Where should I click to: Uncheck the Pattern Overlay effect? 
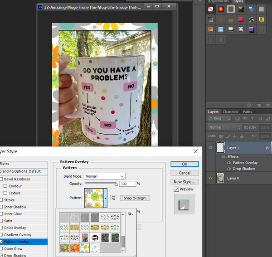point(1,242)
